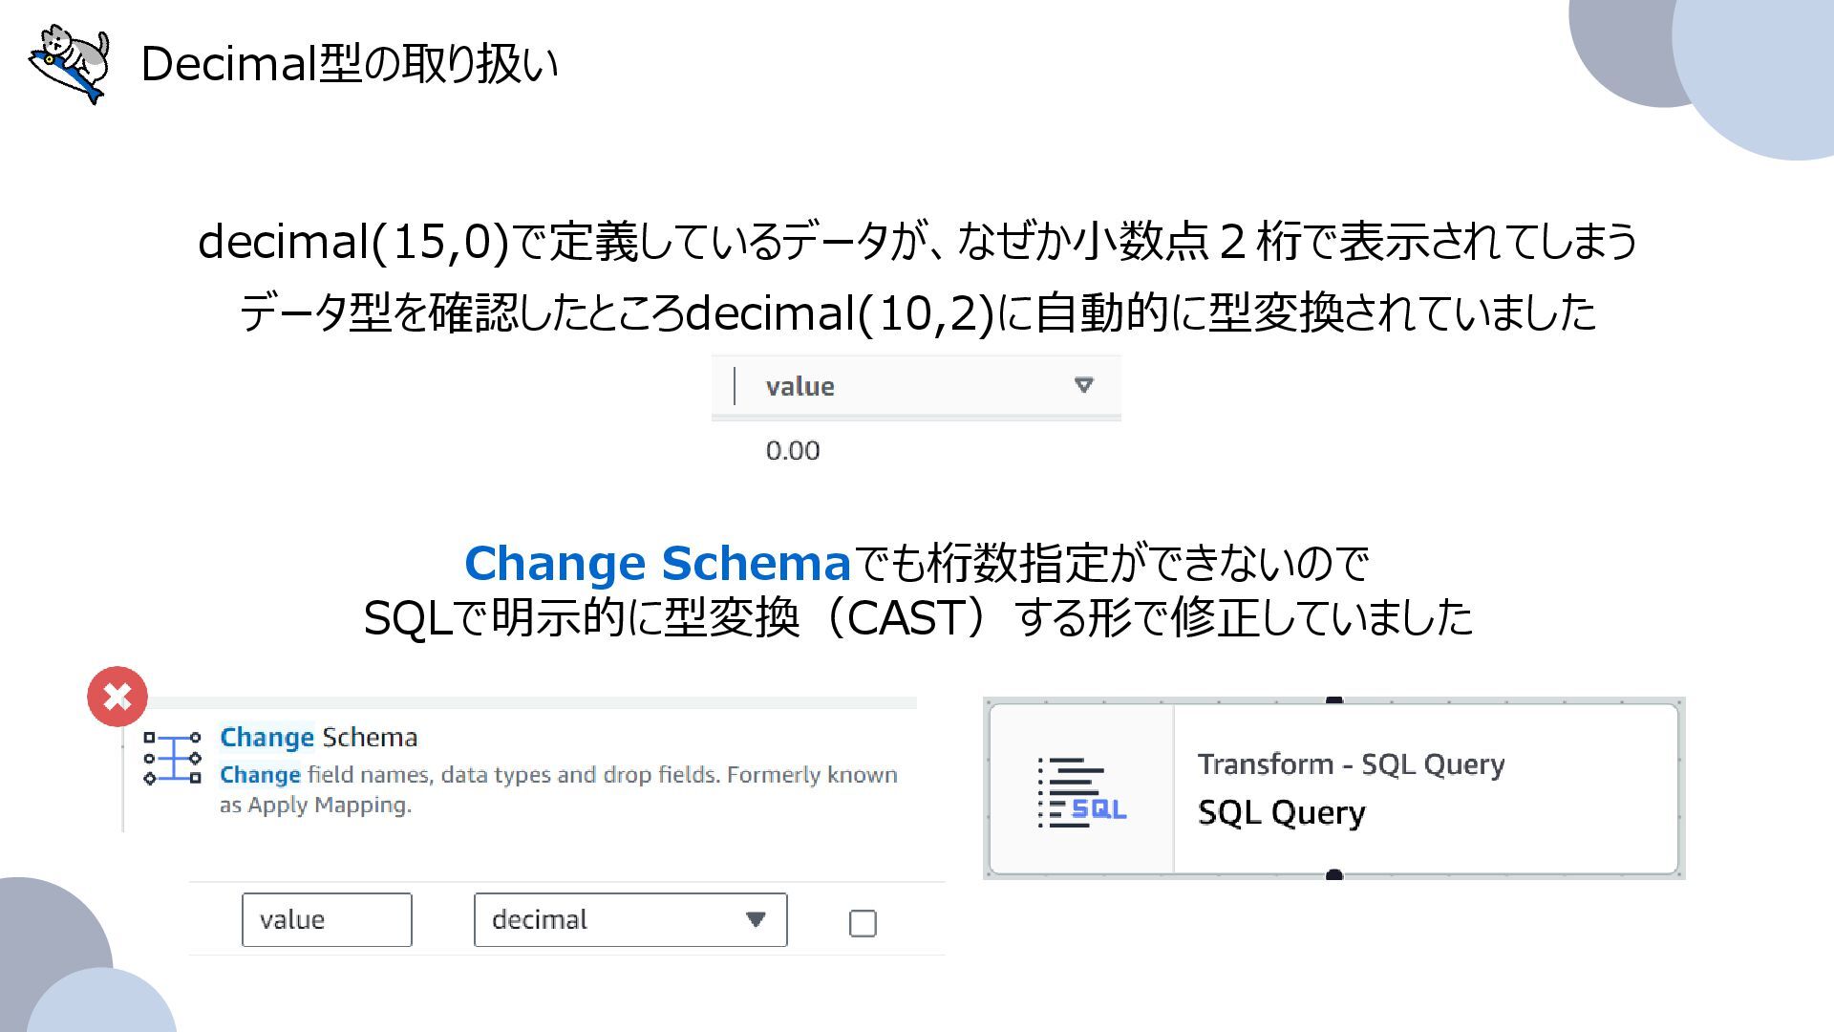Screen dimensions: 1834x1032
Task: Click the value column sort triangle
Action: point(1083,385)
